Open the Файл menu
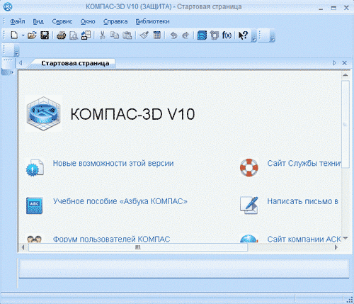Viewport: 354px width, 304px height. point(18,21)
